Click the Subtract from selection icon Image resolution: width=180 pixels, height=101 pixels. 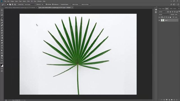pyautogui.click(x=12, y=4)
